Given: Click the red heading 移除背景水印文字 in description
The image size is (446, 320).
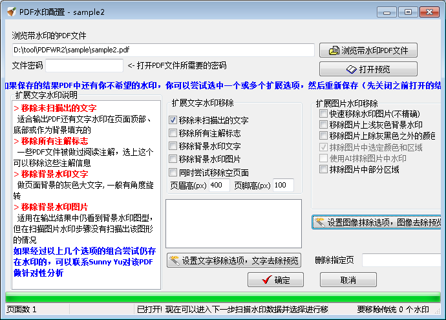Looking at the screenshot, I should pos(54,174).
